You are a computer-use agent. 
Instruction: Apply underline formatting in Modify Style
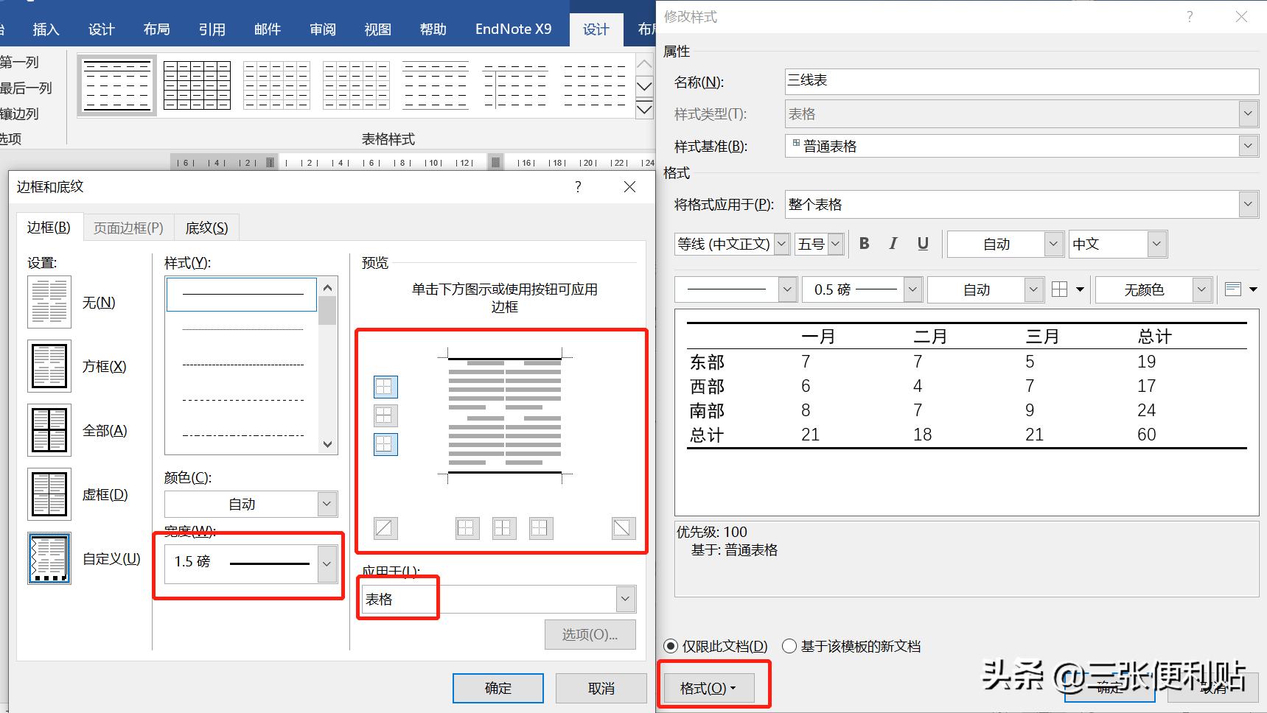pos(922,244)
